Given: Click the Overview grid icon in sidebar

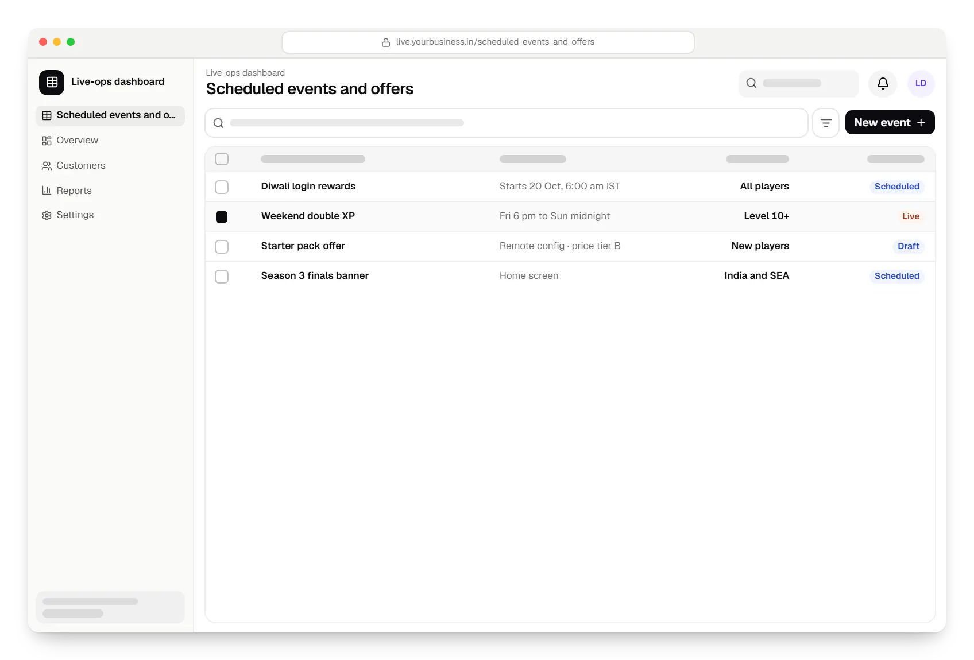Looking at the screenshot, I should pos(47,141).
